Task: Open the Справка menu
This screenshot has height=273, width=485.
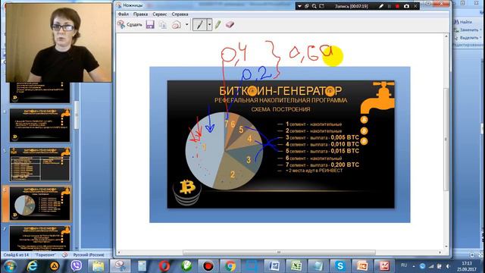Action: pyautogui.click(x=180, y=14)
